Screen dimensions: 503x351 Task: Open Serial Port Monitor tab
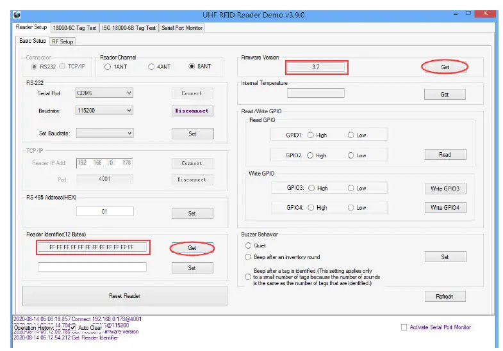tap(182, 28)
